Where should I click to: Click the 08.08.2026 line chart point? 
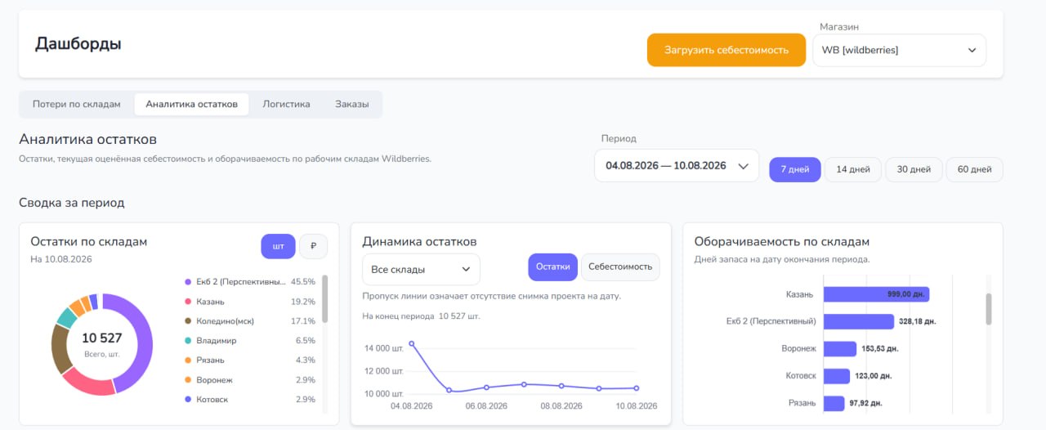tap(561, 386)
